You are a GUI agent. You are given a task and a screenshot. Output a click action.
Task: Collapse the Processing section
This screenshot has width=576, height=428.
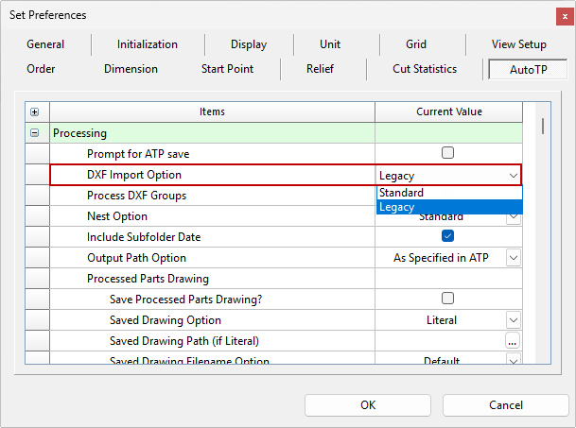[35, 133]
